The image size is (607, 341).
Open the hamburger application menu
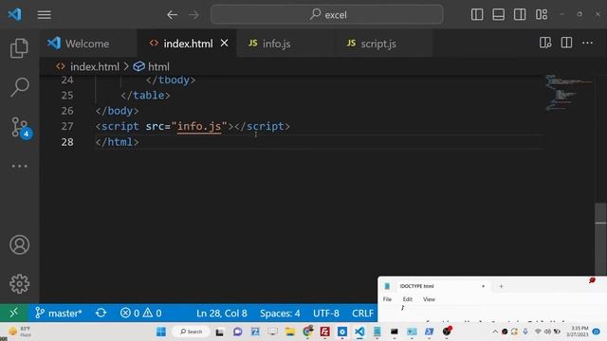45,15
